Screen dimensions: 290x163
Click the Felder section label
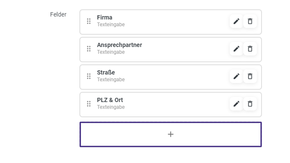pyautogui.click(x=58, y=14)
